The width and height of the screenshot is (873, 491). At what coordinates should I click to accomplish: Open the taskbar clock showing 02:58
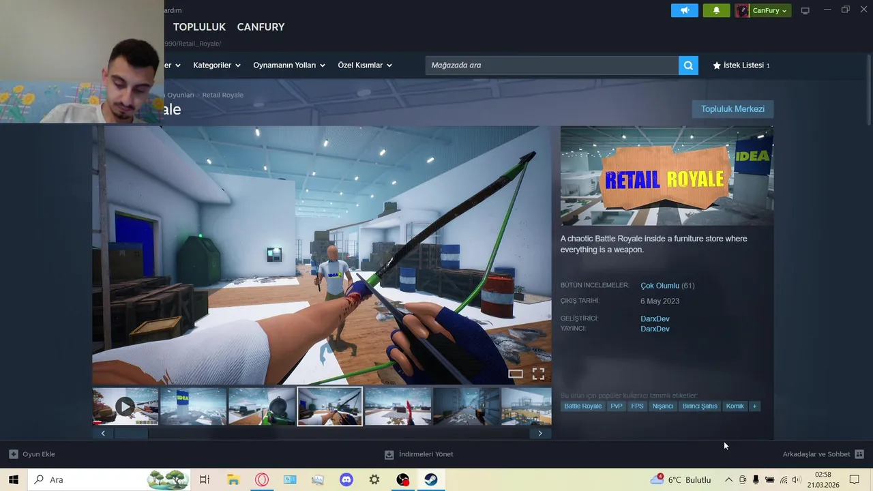click(x=823, y=479)
